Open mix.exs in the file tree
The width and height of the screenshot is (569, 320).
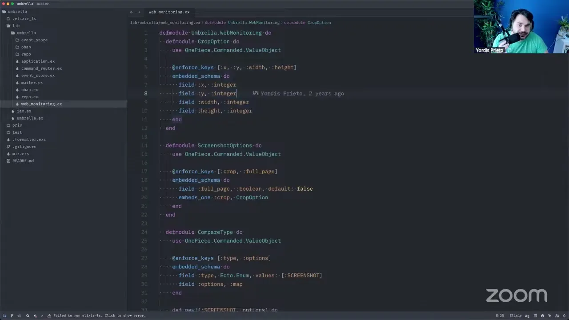point(20,154)
